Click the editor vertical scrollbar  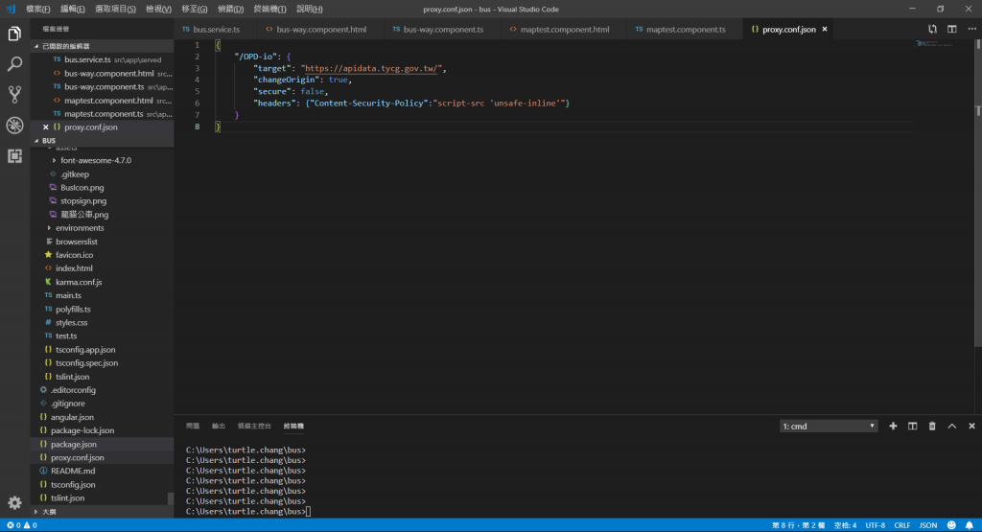point(978,194)
